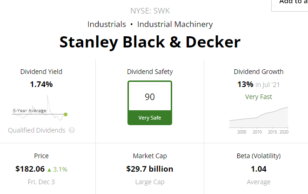The height and width of the screenshot is (194, 308).
Task: Click the 13% dividend growth value
Action: pyautogui.click(x=245, y=84)
